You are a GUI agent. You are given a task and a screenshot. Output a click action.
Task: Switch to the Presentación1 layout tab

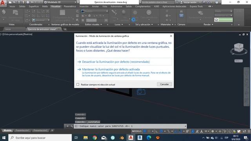pos(22,130)
